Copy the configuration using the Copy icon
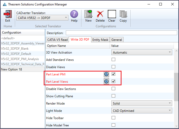The height and width of the screenshot is (129, 179). (123, 14)
